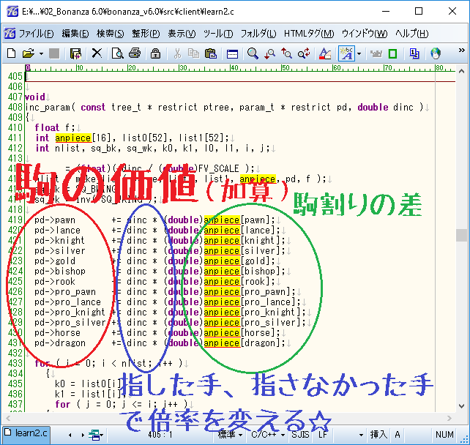
Task: Click the ruler at column 40
Action: 234,68
